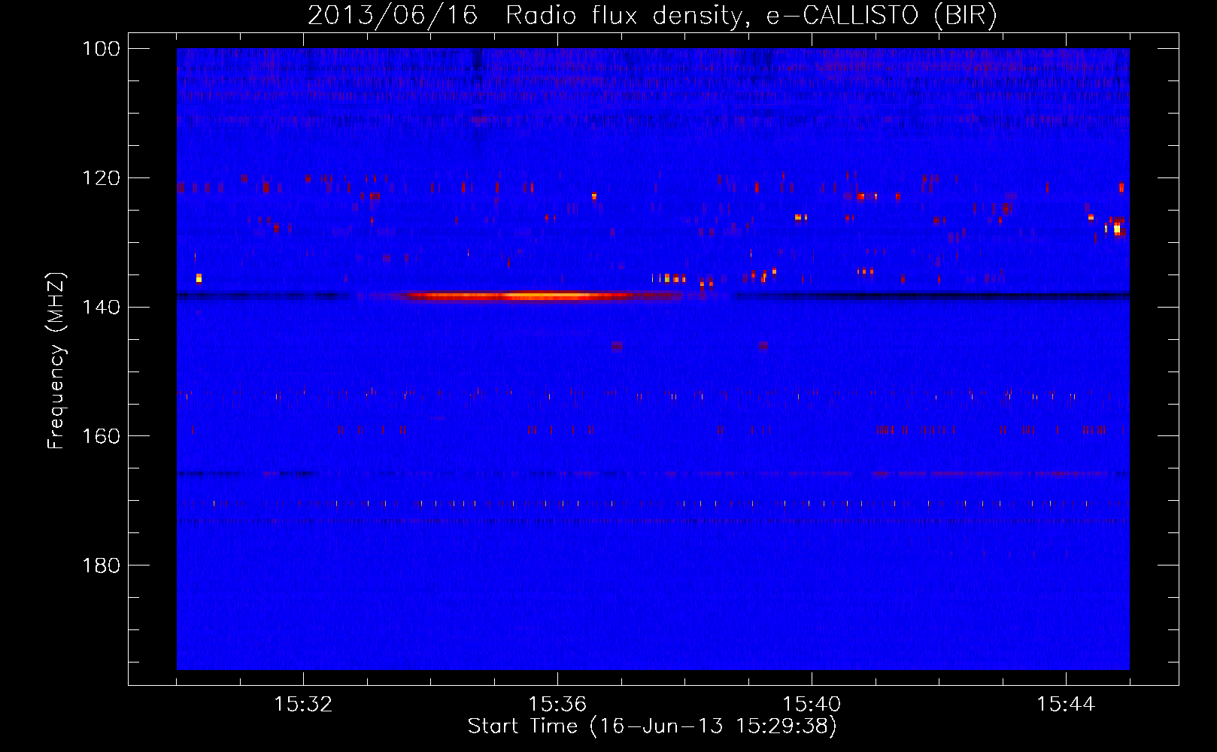Click the 140 frequency tick label

click(101, 307)
